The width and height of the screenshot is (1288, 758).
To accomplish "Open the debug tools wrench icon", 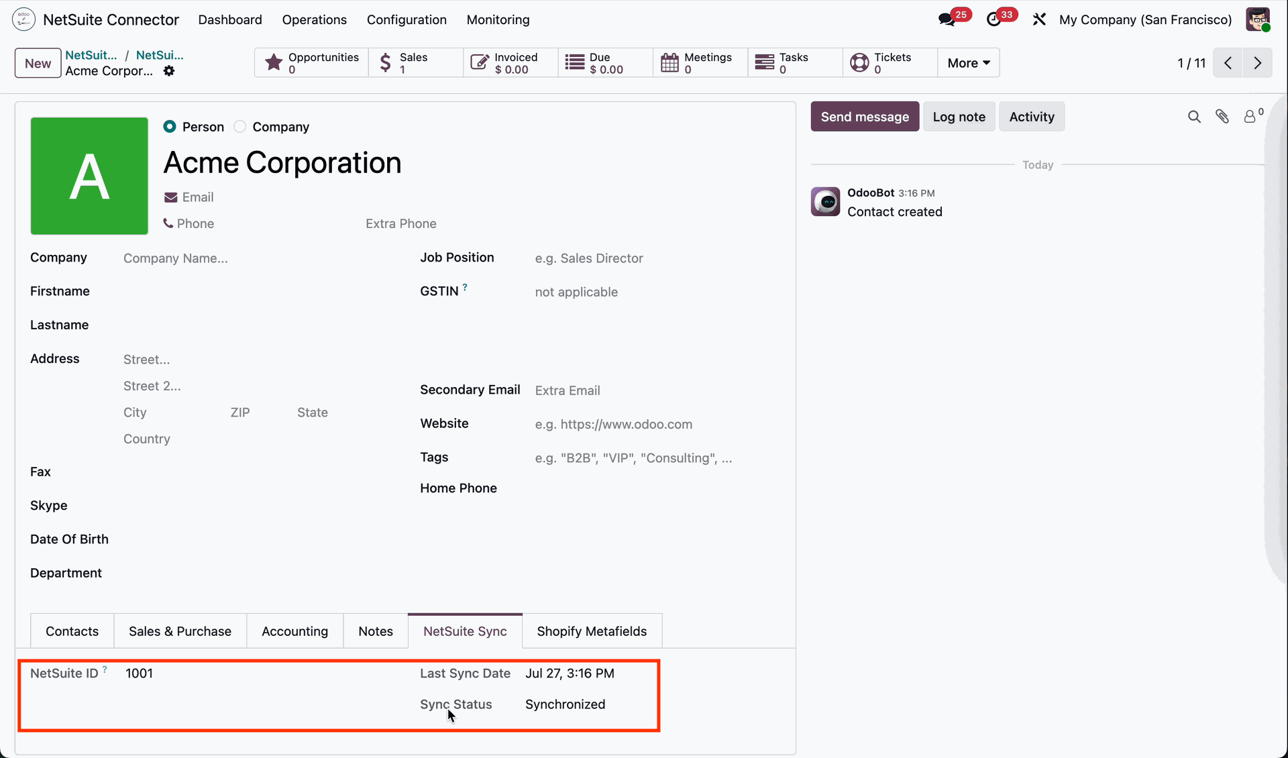I will [1039, 19].
